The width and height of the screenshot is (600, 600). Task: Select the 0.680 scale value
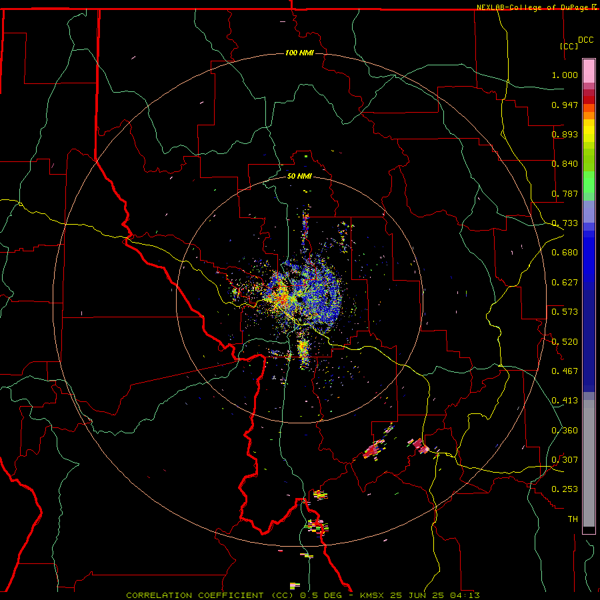pyautogui.click(x=565, y=253)
